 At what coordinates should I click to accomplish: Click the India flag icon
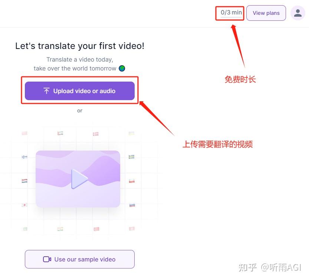coord(60,229)
